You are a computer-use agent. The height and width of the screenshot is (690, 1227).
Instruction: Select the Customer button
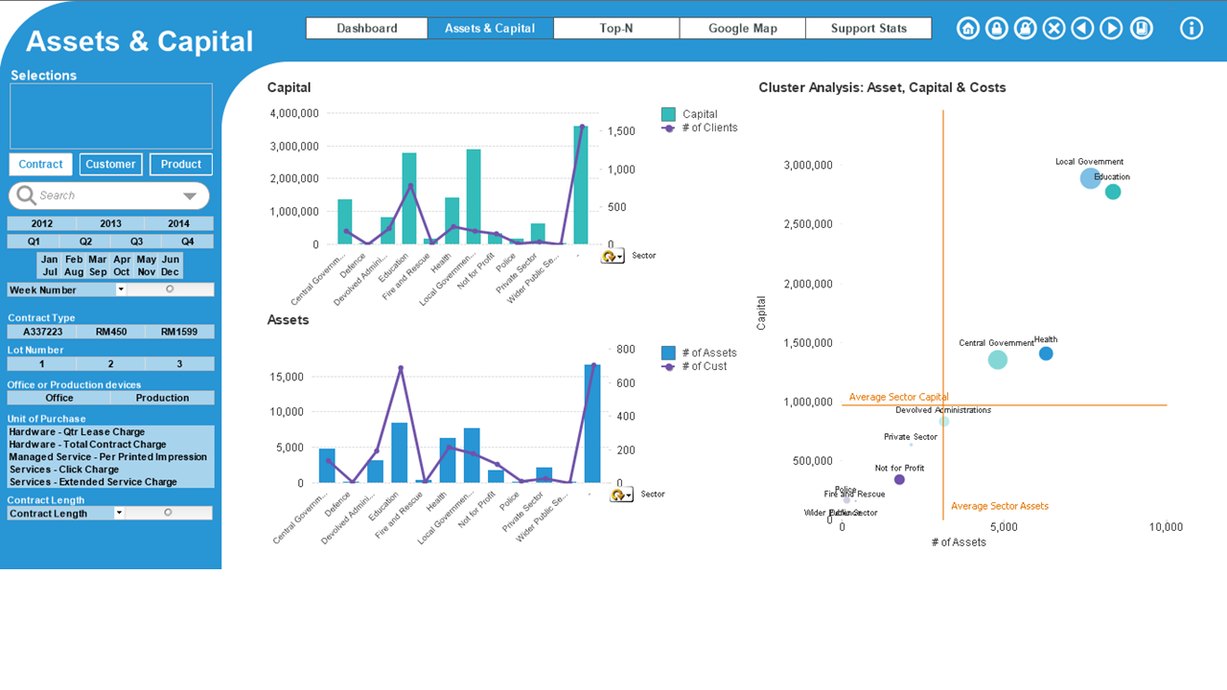(110, 164)
